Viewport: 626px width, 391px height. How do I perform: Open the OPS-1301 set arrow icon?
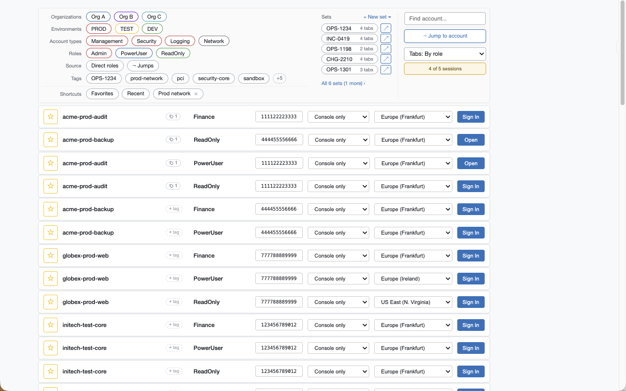pos(386,69)
